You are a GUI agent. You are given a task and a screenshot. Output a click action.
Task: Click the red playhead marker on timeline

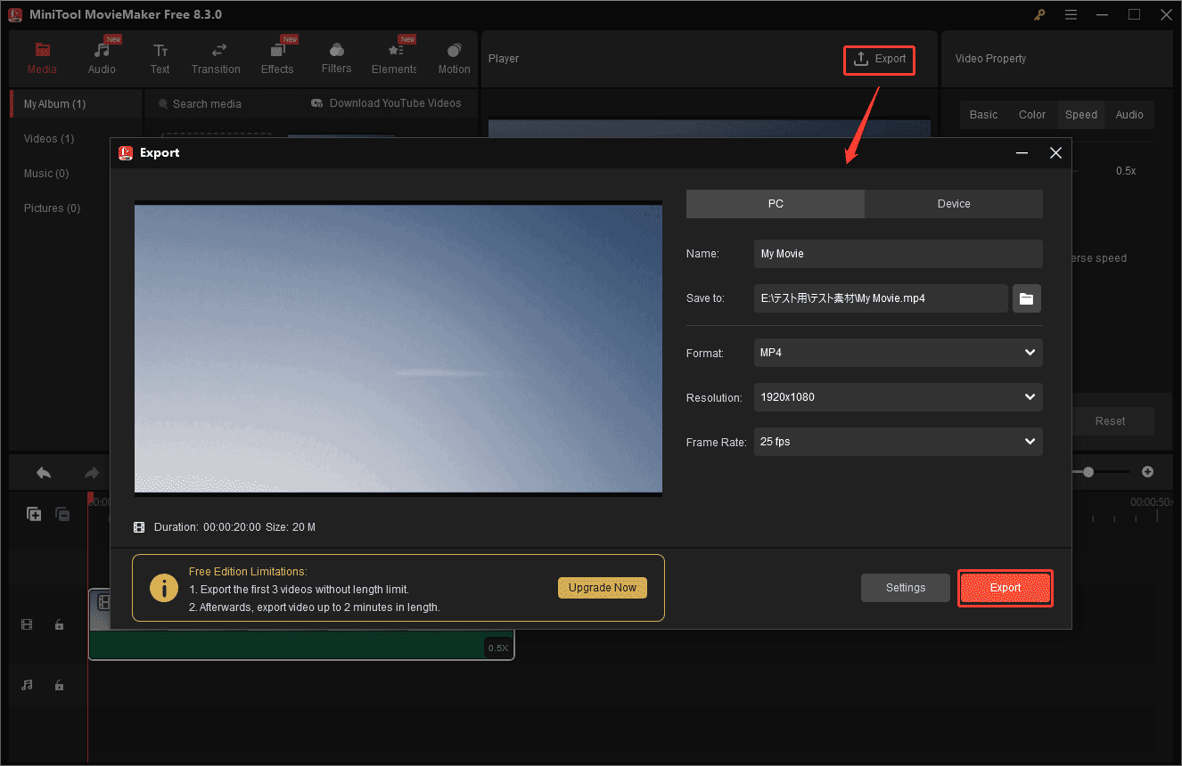89,496
